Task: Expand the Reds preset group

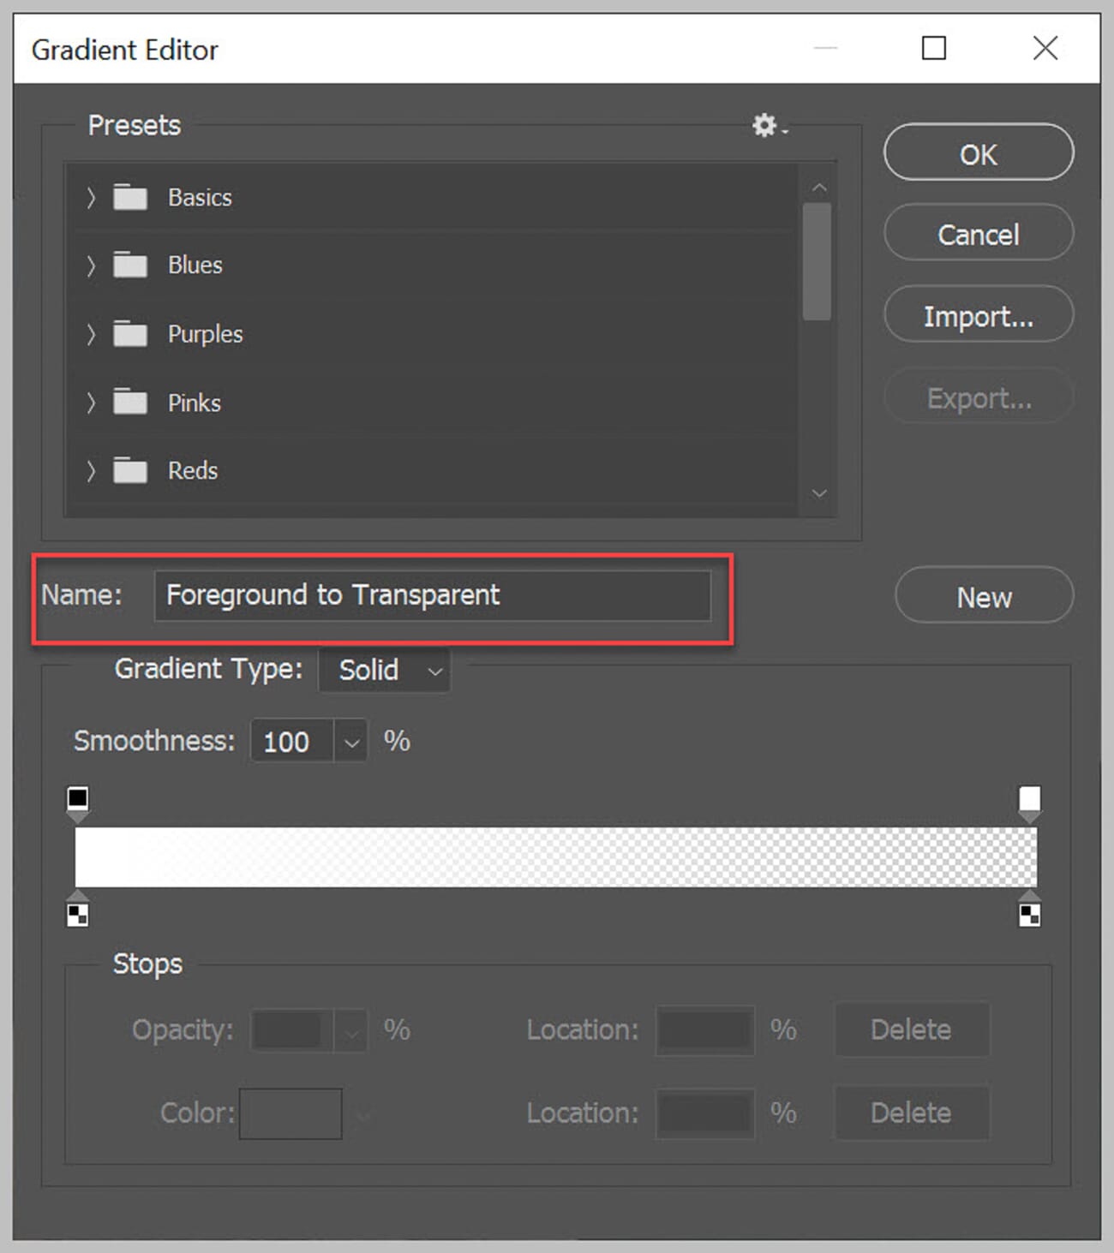Action: 91,470
